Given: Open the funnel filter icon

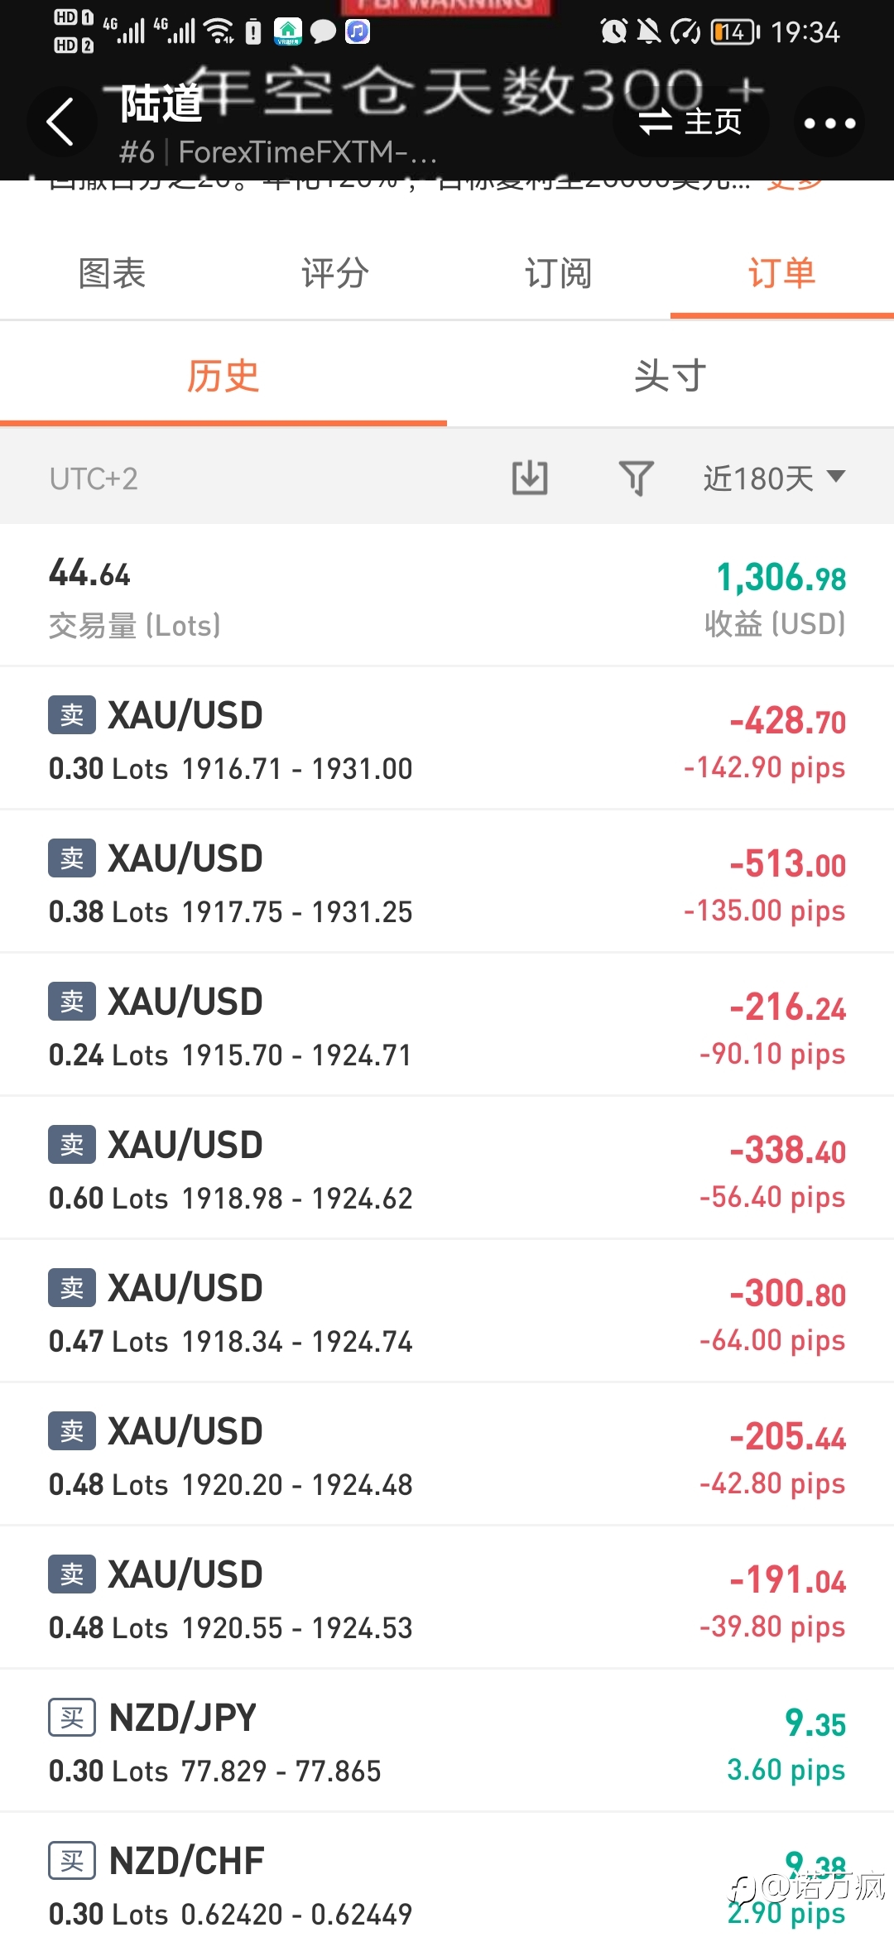Looking at the screenshot, I should tap(637, 478).
